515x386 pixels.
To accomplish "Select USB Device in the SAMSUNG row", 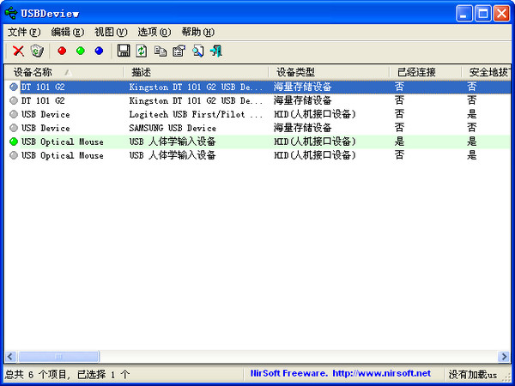I will pos(45,128).
